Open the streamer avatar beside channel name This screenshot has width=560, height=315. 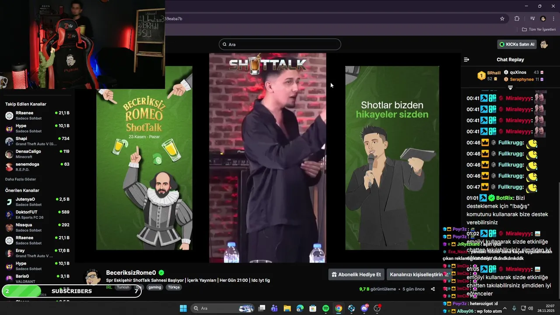pyautogui.click(x=92, y=278)
